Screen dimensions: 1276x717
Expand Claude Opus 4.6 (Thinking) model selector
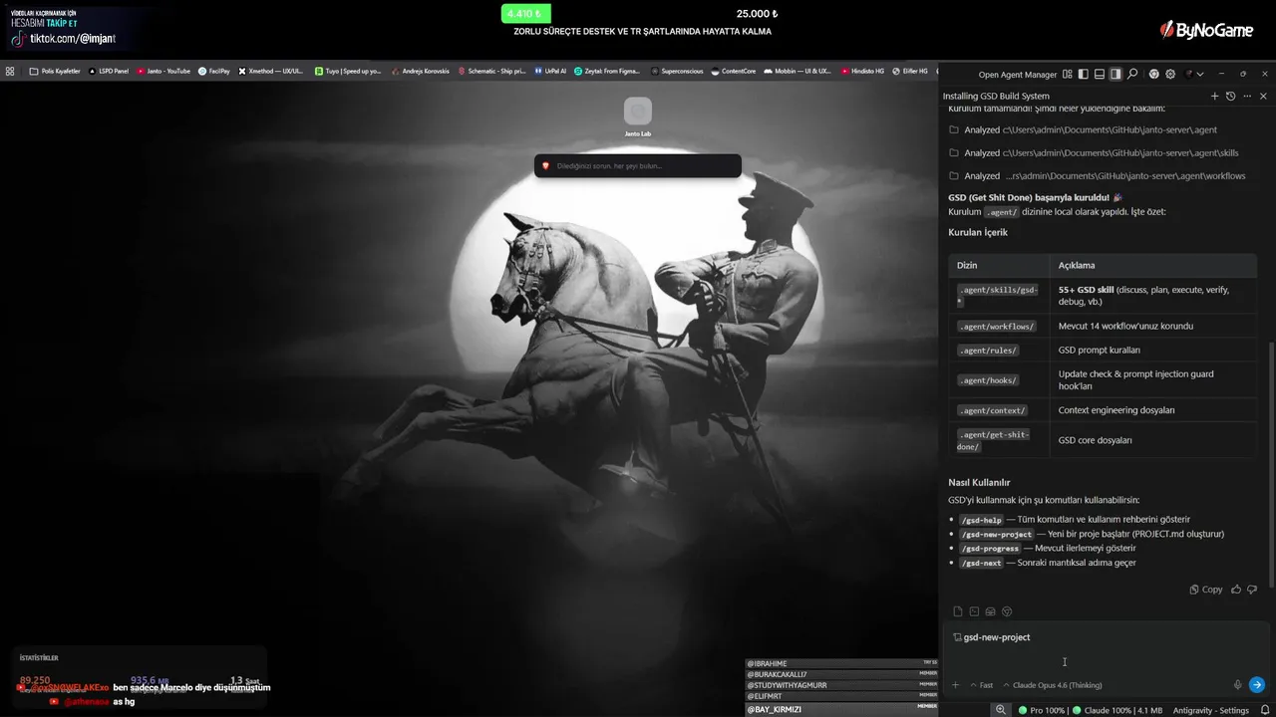1052,685
